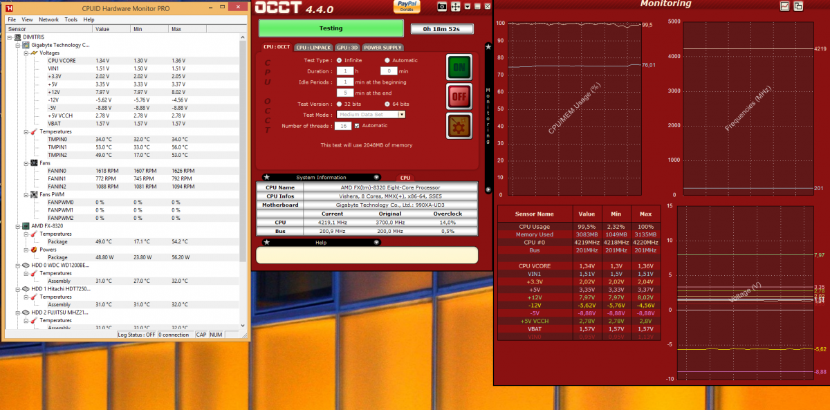This screenshot has height=410, width=830.
Task: Click the green ON button in OCCT
Action: point(459,67)
